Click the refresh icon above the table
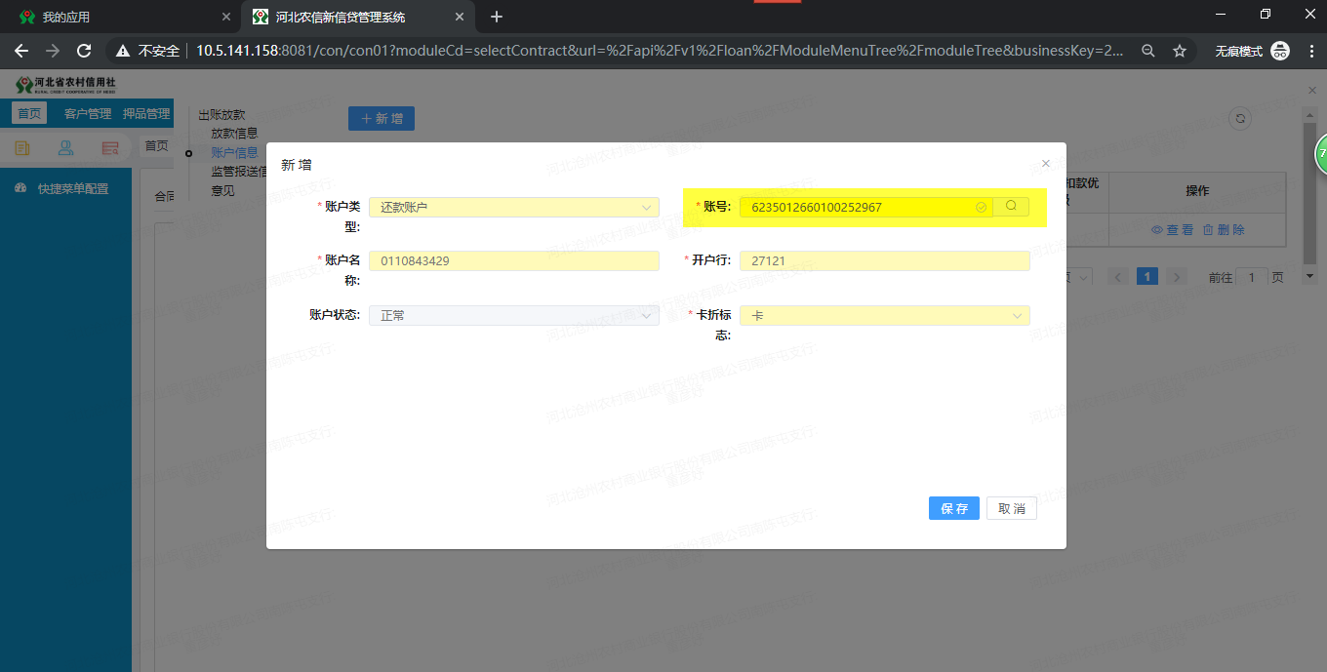1327x672 pixels. pyautogui.click(x=1240, y=118)
